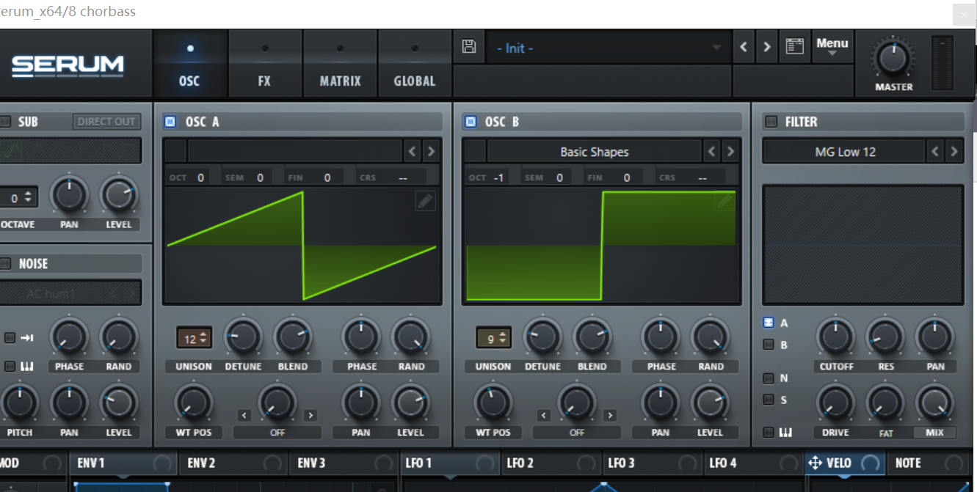Image resolution: width=977 pixels, height=492 pixels.
Task: Toggle the SUB DIRECT OUT button
Action: (x=107, y=122)
